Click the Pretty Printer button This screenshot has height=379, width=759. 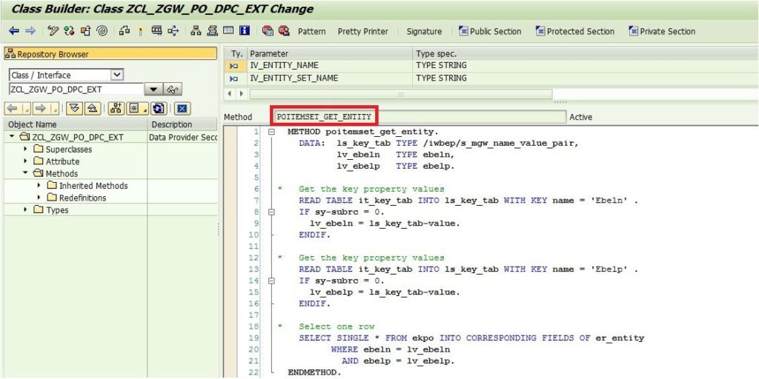(363, 31)
